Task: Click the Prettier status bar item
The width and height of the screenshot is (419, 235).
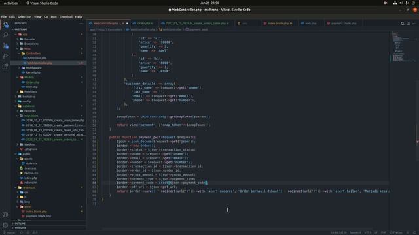Action: (396, 232)
